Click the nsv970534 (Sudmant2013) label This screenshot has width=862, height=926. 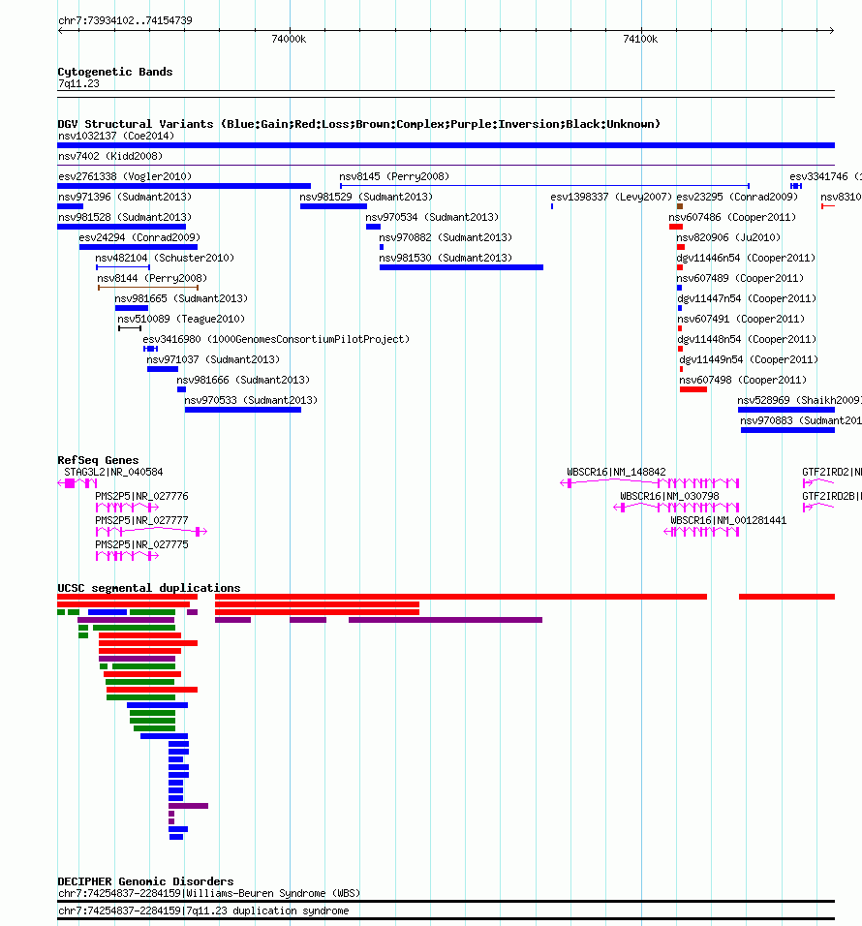tap(432, 217)
